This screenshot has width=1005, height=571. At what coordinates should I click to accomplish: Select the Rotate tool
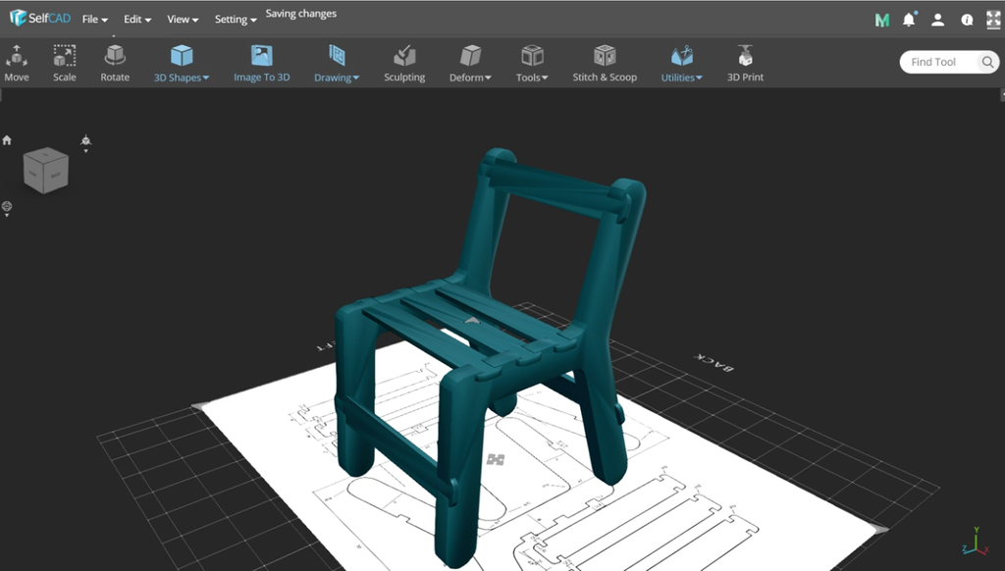tap(114, 61)
